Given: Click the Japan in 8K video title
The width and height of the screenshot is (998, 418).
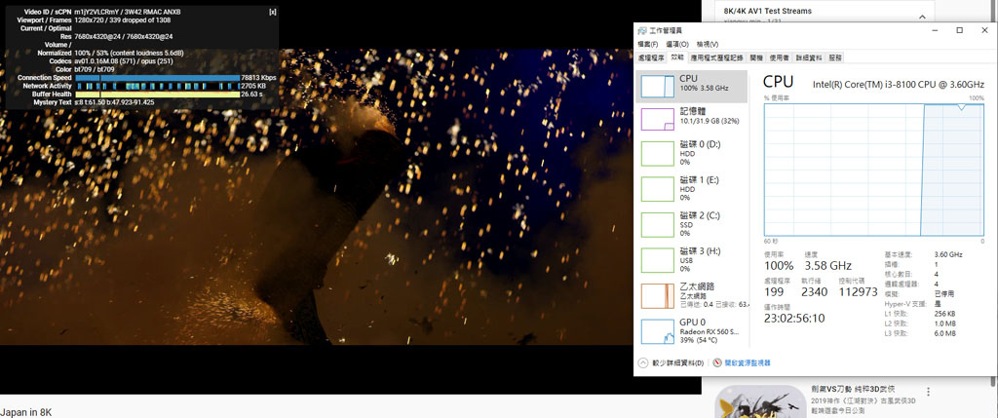Looking at the screenshot, I should (x=25, y=412).
